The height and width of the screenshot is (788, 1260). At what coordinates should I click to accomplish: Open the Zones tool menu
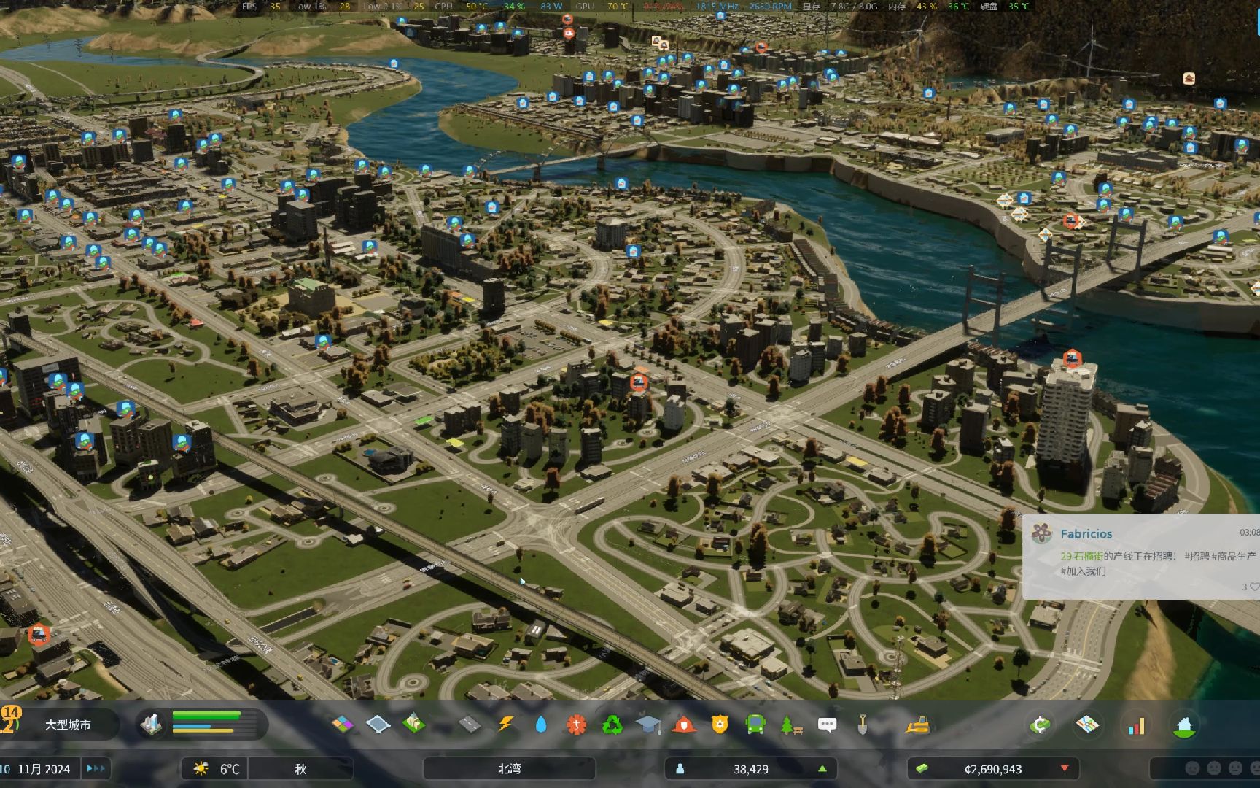[x=342, y=725]
